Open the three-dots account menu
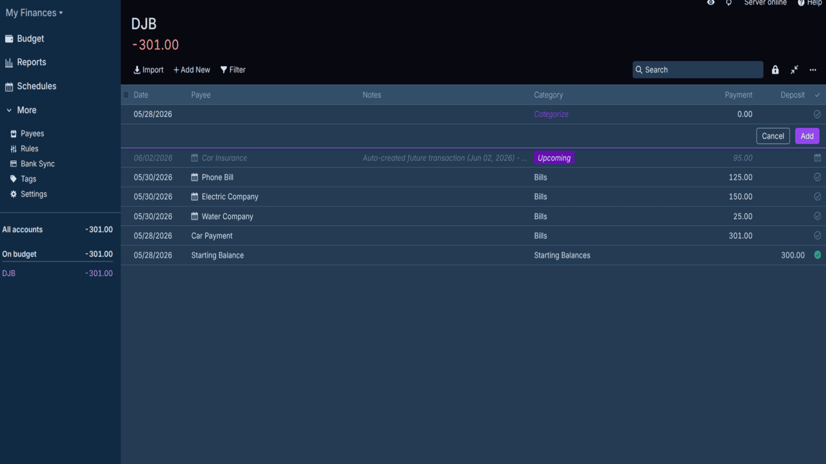 (x=813, y=70)
